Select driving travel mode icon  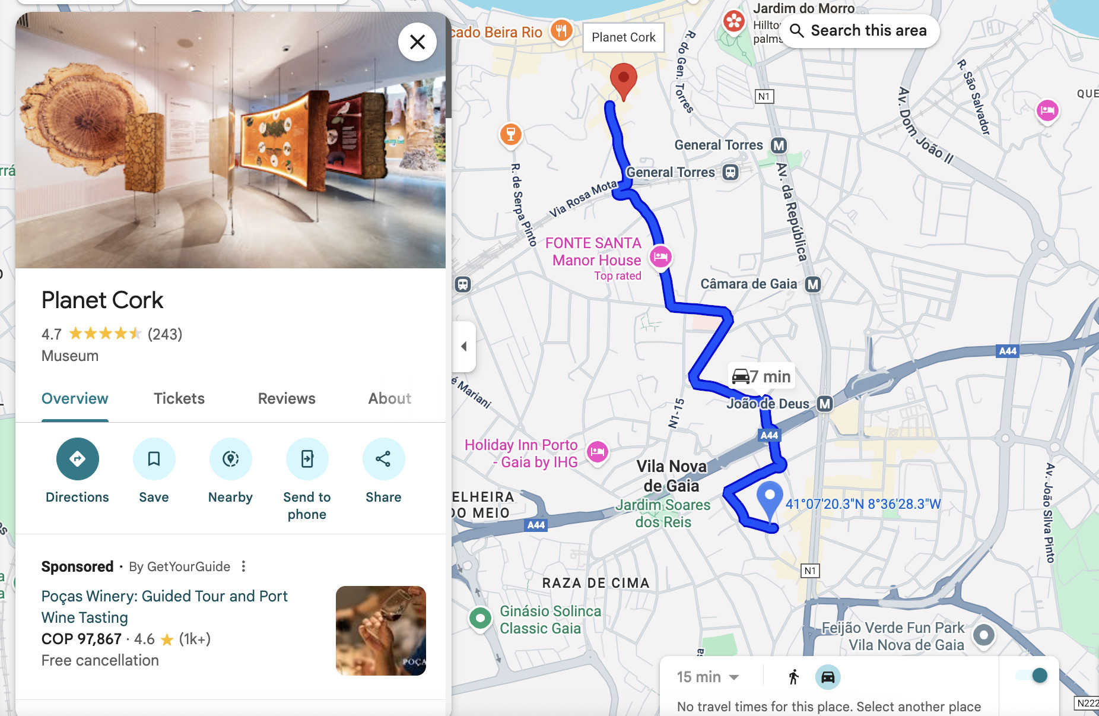pyautogui.click(x=828, y=677)
